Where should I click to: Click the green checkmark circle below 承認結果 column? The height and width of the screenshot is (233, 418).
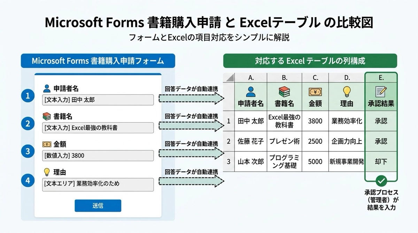[381, 181]
